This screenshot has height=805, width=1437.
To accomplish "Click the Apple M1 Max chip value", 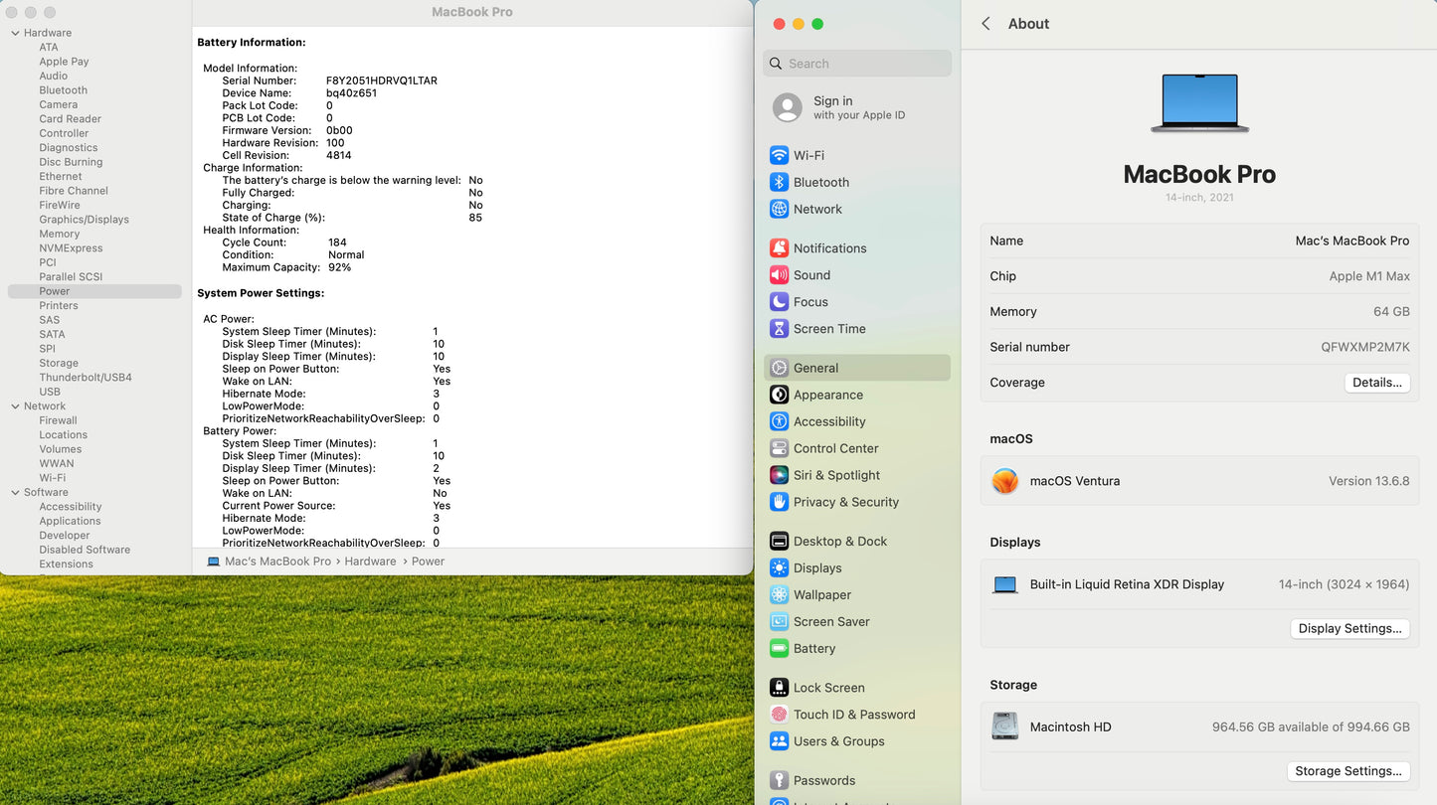I will tap(1369, 276).
